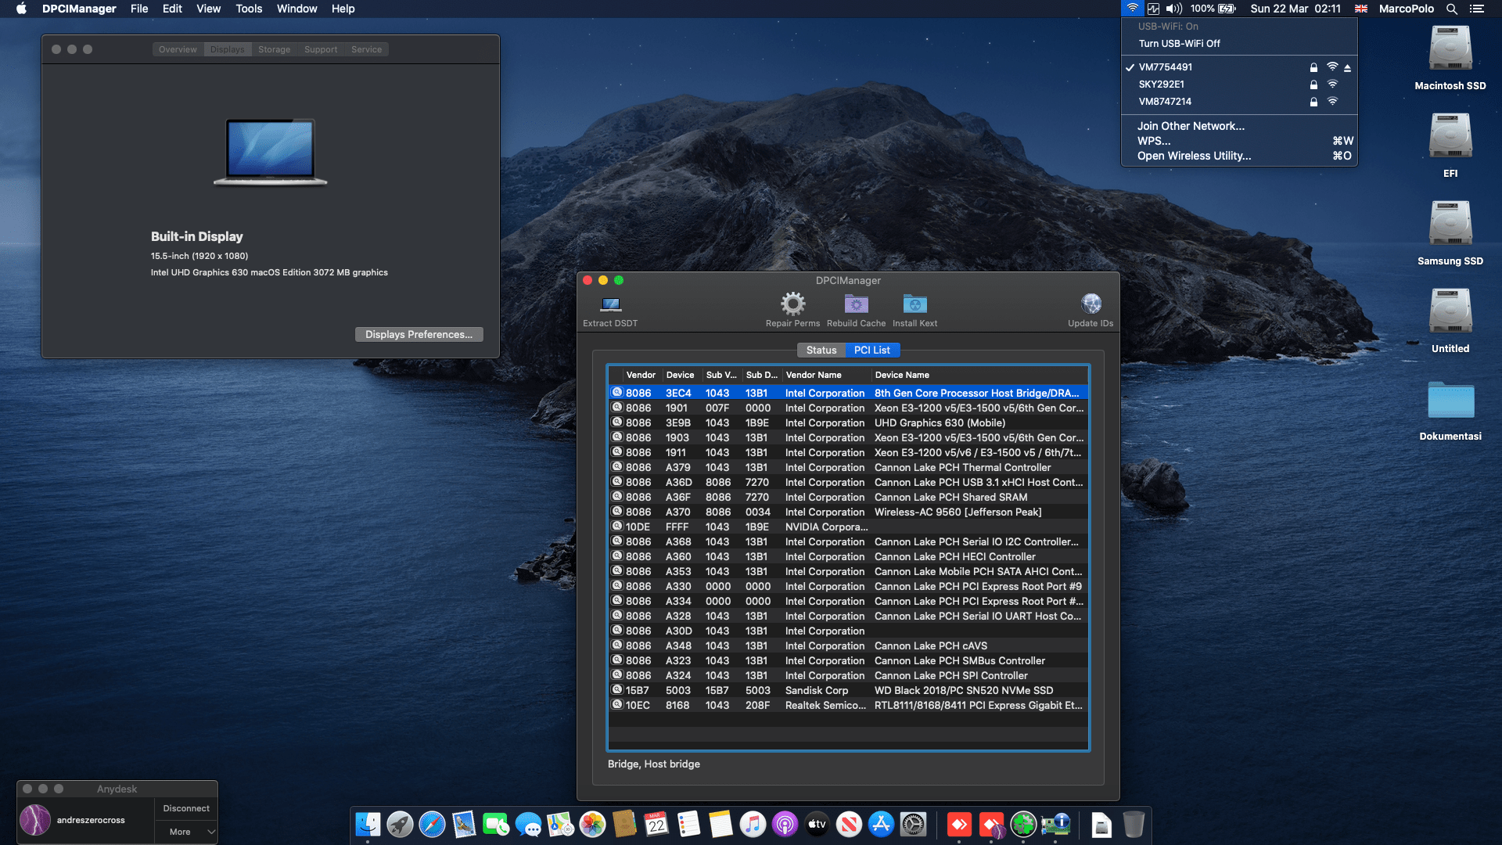1502x845 pixels.
Task: Select the Cannon Lake PCH SMBus Controller row
Action: coord(848,660)
